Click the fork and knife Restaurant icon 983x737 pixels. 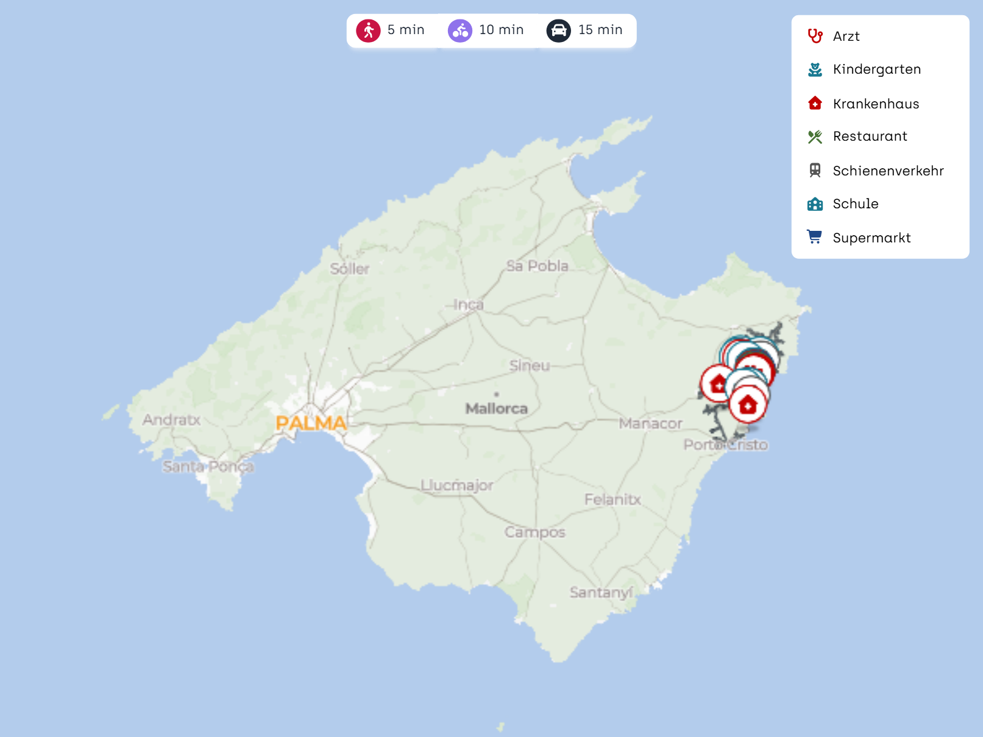pyautogui.click(x=815, y=136)
